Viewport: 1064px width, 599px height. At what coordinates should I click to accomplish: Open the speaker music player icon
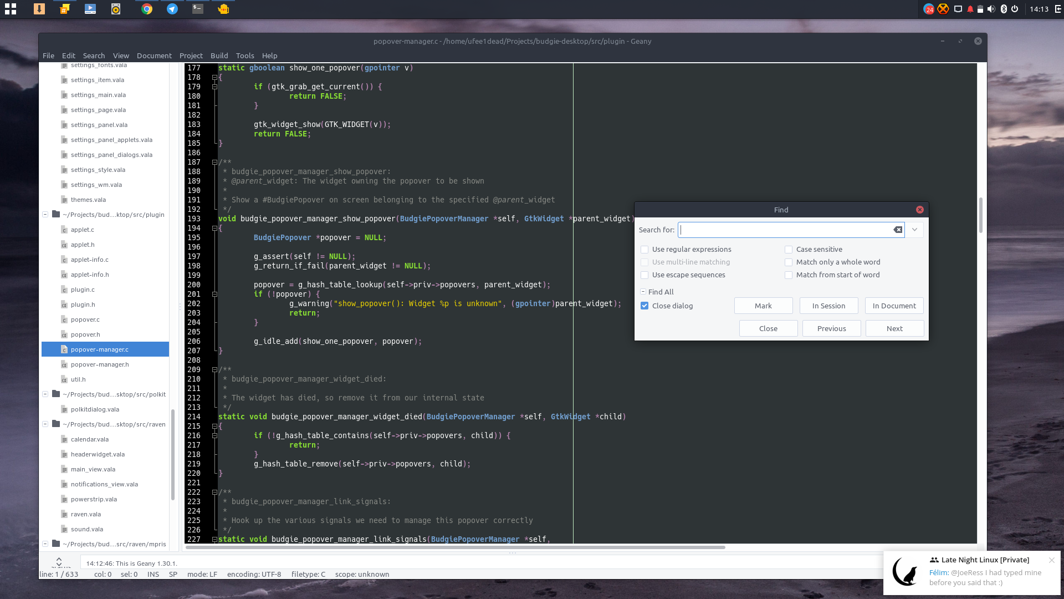coord(116,9)
